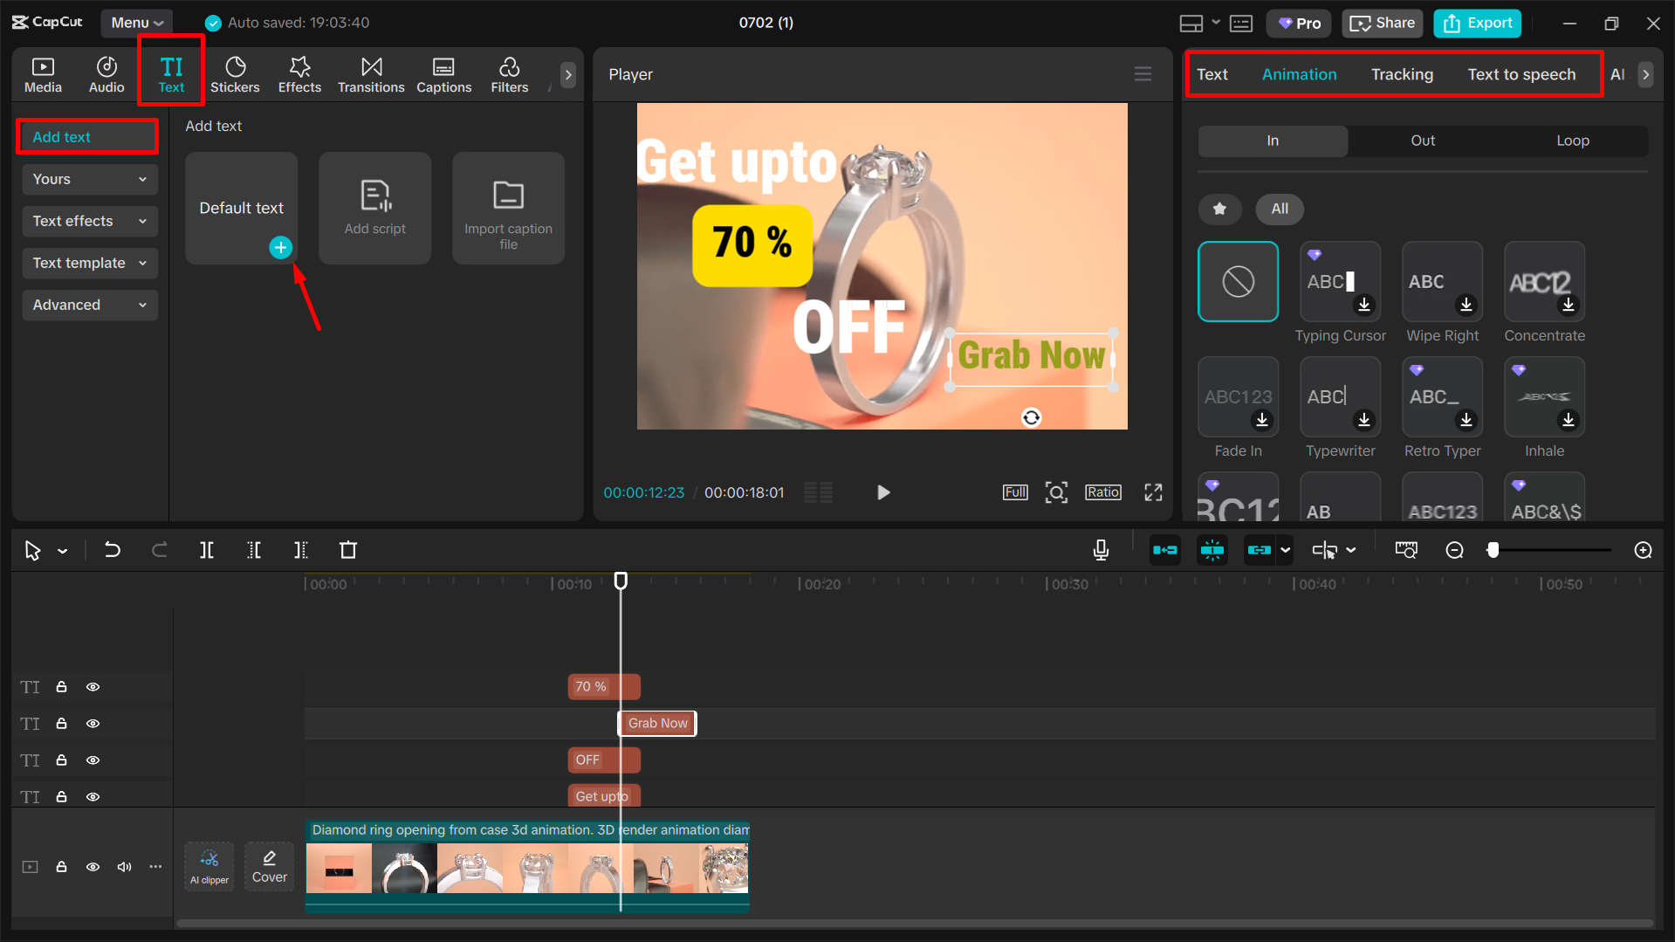Click the Export button
The height and width of the screenshot is (942, 1675).
pos(1476,23)
